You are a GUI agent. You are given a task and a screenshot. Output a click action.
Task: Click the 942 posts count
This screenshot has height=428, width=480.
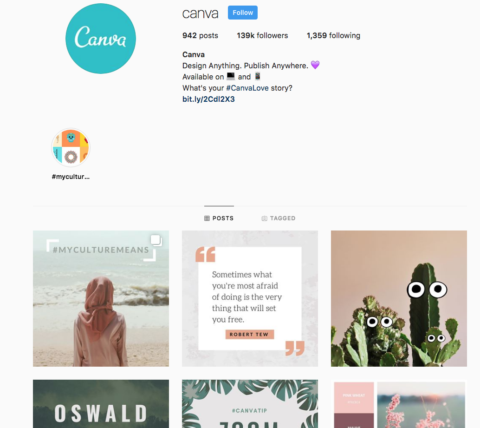pos(200,35)
